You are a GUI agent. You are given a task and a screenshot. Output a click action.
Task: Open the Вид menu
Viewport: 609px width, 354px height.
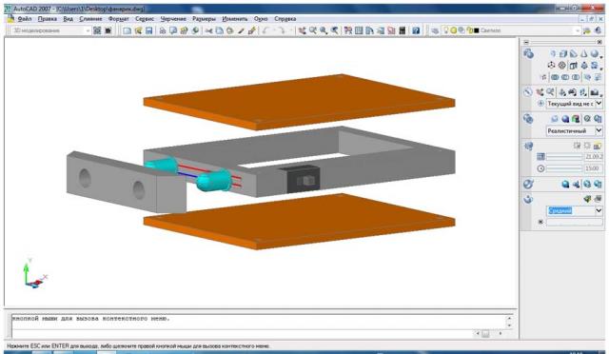[68, 19]
